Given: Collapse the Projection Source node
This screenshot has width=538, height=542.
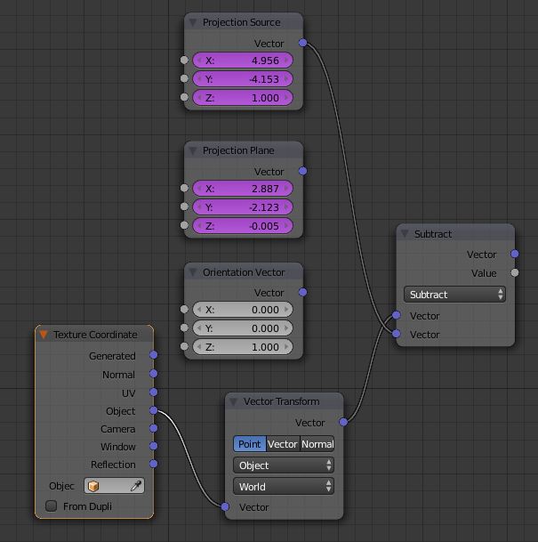Looking at the screenshot, I should pyautogui.click(x=193, y=23).
